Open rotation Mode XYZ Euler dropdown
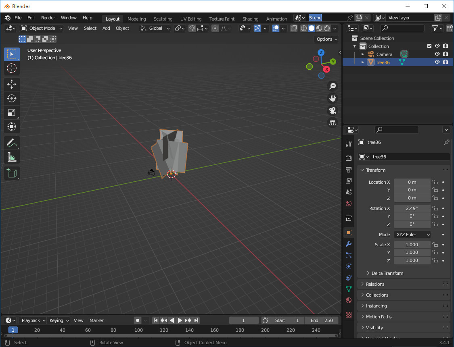The width and height of the screenshot is (454, 347). point(412,235)
